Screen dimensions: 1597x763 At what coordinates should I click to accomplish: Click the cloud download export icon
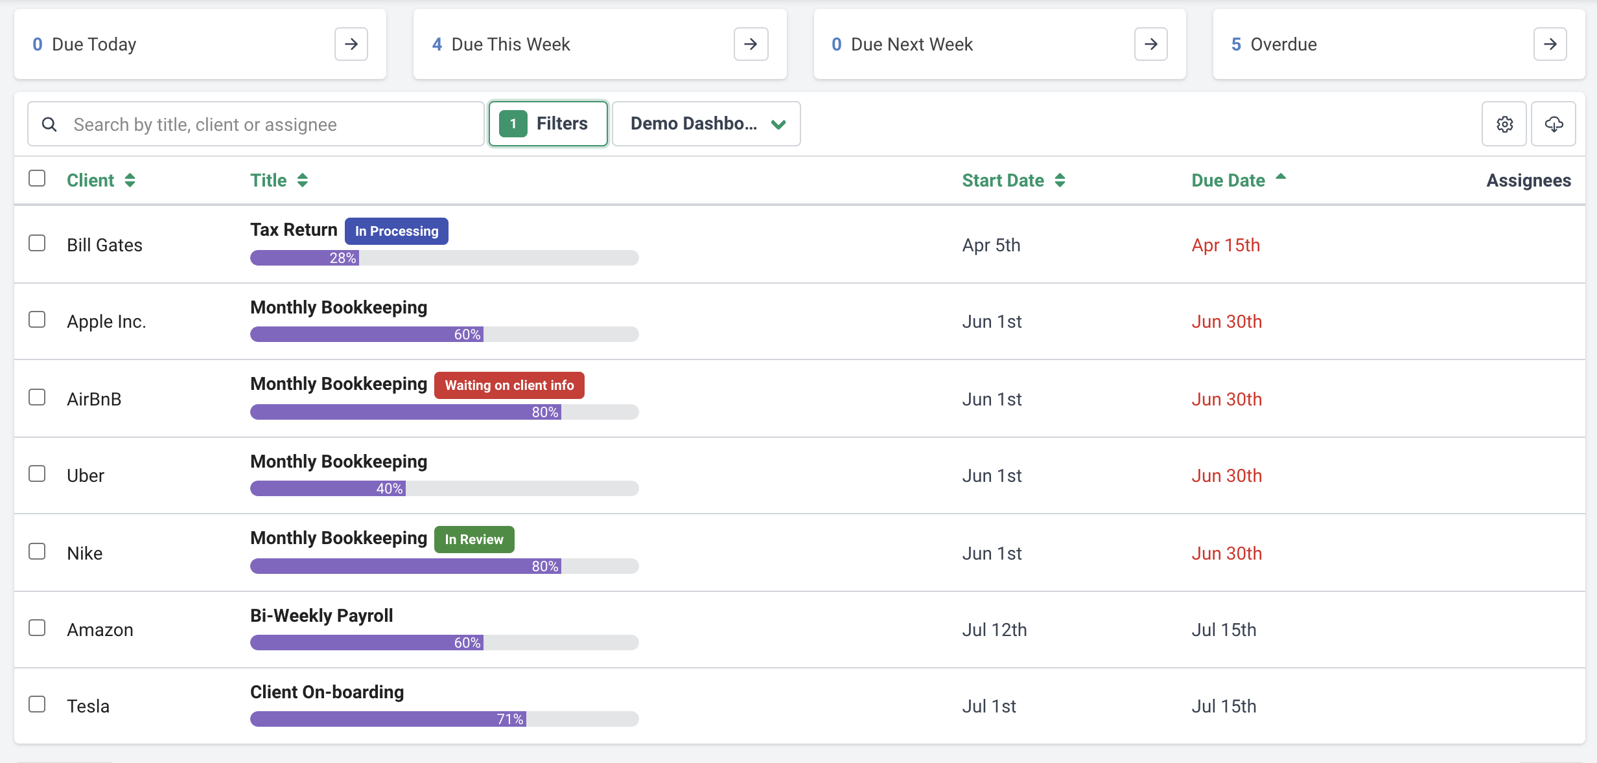tap(1554, 124)
